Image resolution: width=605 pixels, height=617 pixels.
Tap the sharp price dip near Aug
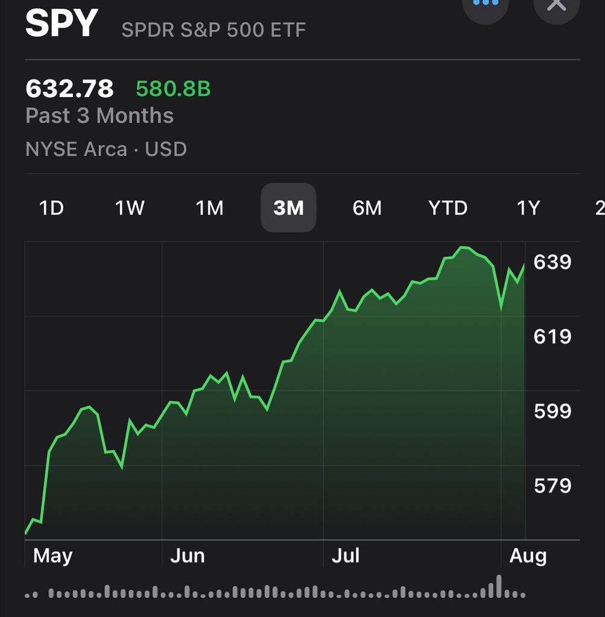(x=501, y=308)
